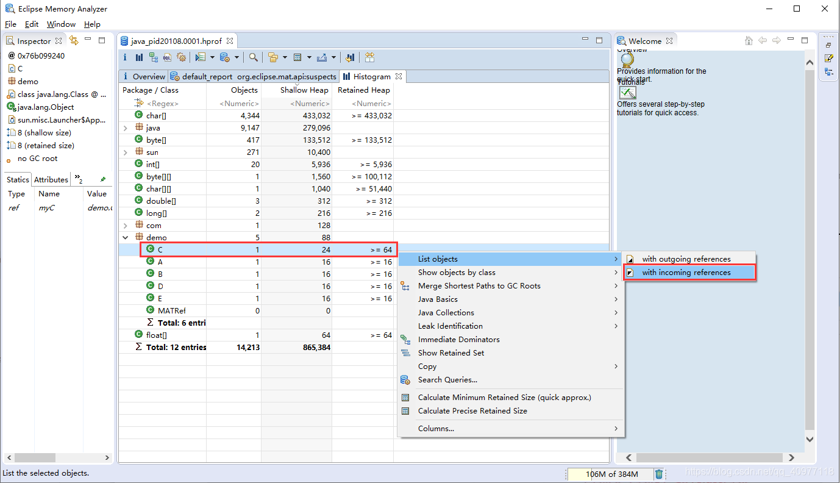The height and width of the screenshot is (483, 840).
Task: Sort by Shallow Heap column header
Action: click(x=297, y=90)
